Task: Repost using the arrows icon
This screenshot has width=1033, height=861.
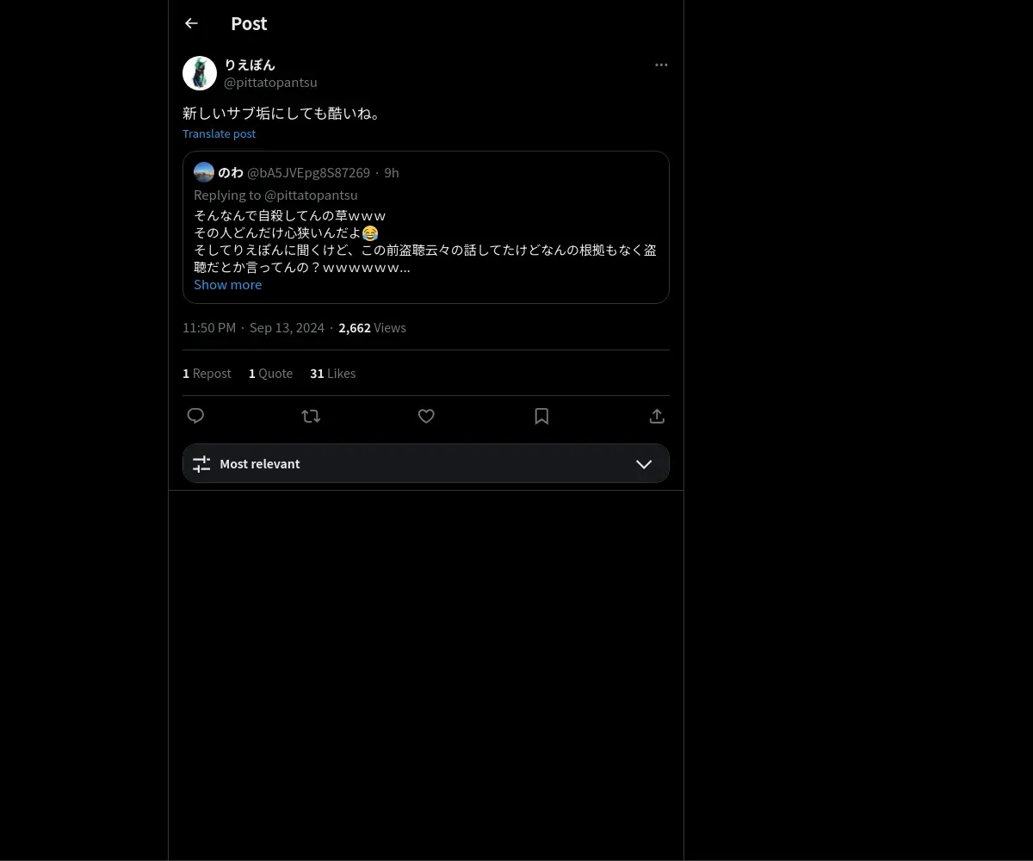Action: pos(311,416)
